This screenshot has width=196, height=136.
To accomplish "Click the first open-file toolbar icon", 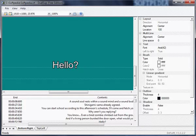I will point(6,14).
